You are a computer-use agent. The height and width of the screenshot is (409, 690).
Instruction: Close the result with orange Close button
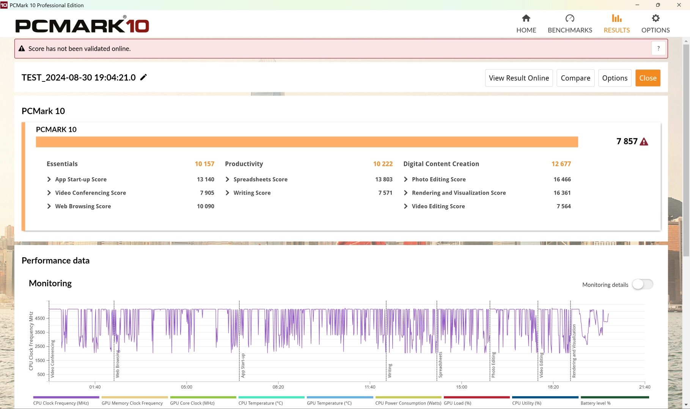click(x=648, y=78)
